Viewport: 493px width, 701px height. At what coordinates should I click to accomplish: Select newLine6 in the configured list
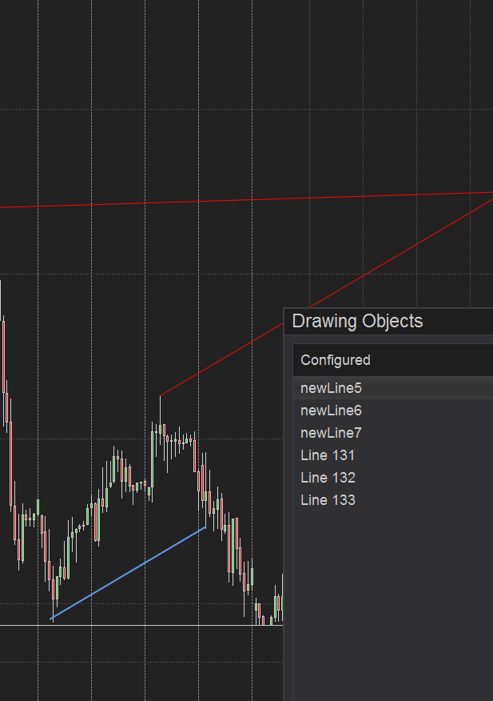pyautogui.click(x=393, y=411)
